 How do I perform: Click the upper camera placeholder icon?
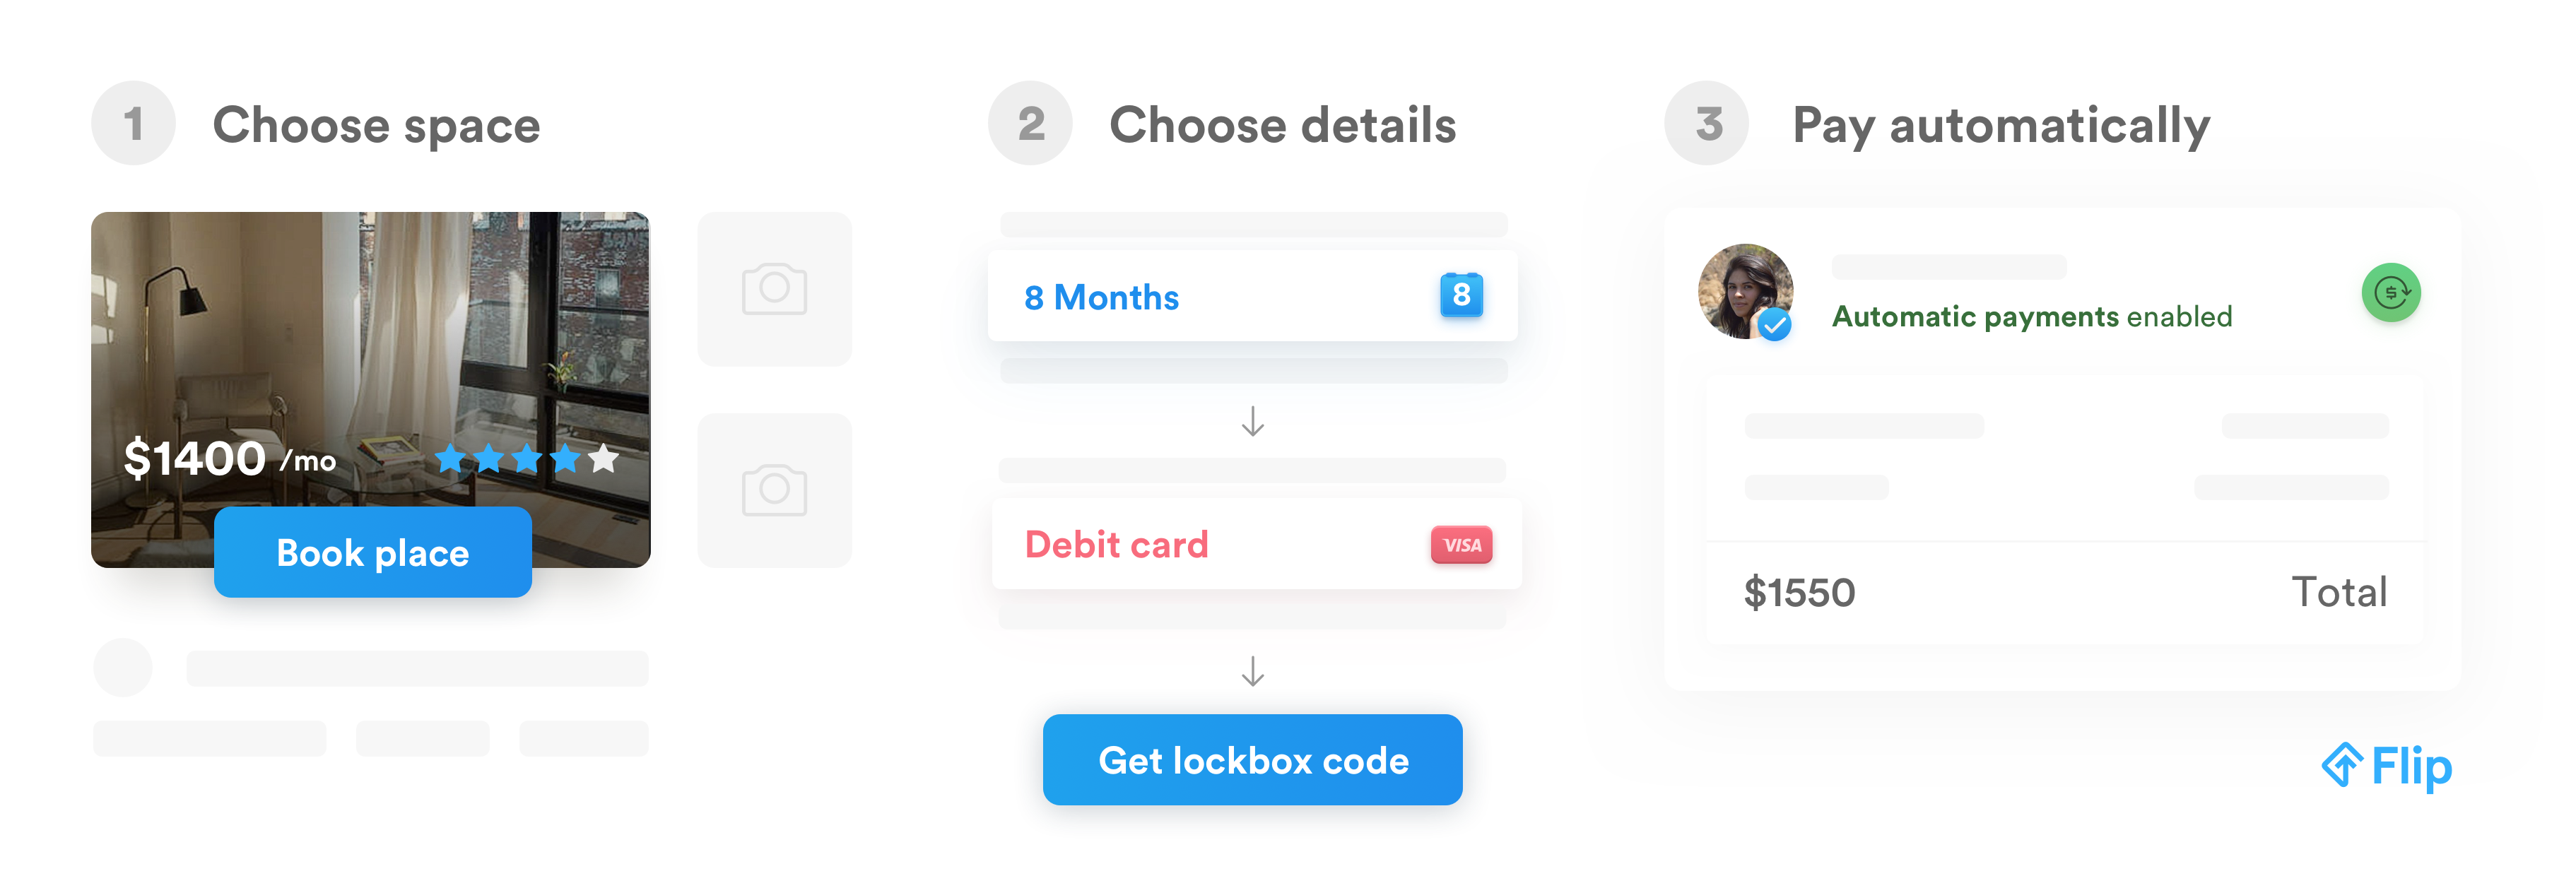click(774, 289)
